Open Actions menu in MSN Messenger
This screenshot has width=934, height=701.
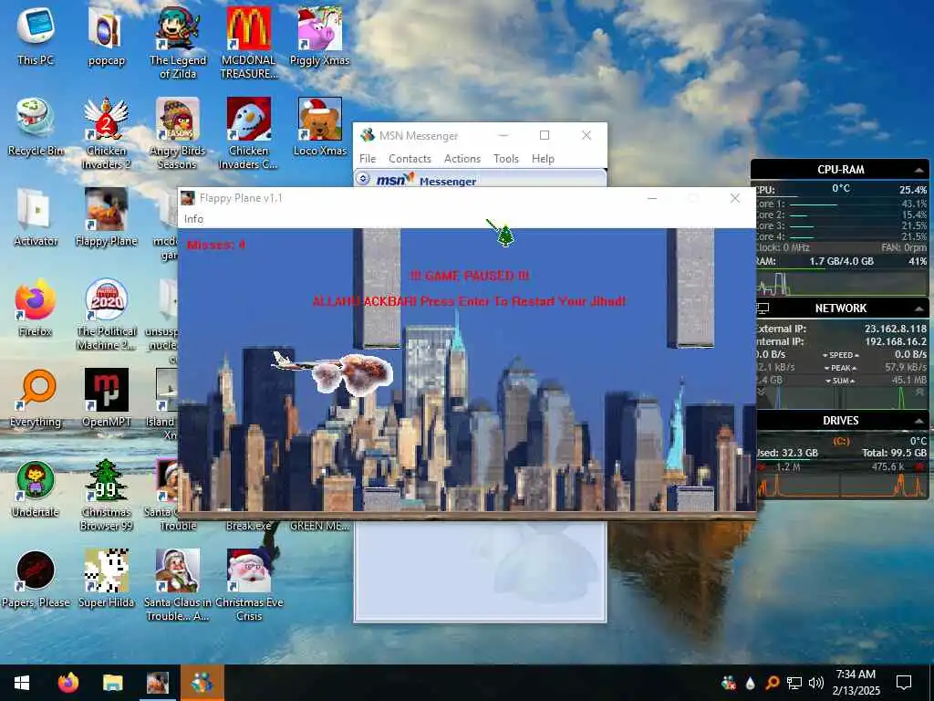(462, 159)
